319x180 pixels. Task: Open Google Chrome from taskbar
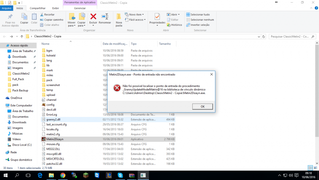click(63, 175)
